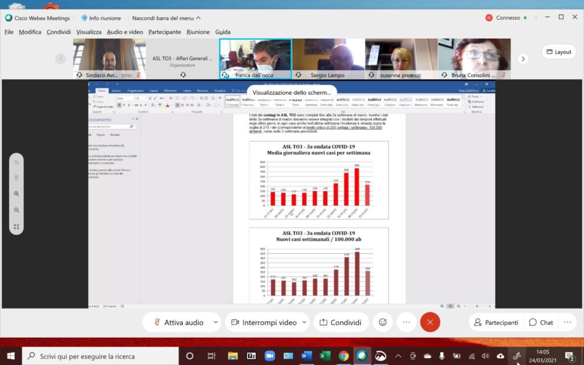Select the Sergio Lampo video thumbnail
The image size is (584, 365).
328,58
